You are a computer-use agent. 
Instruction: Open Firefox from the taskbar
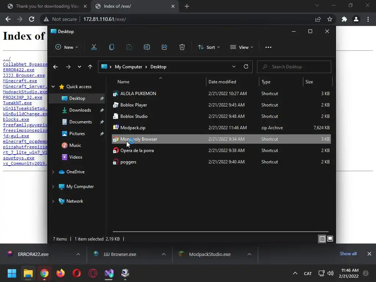pos(61,273)
